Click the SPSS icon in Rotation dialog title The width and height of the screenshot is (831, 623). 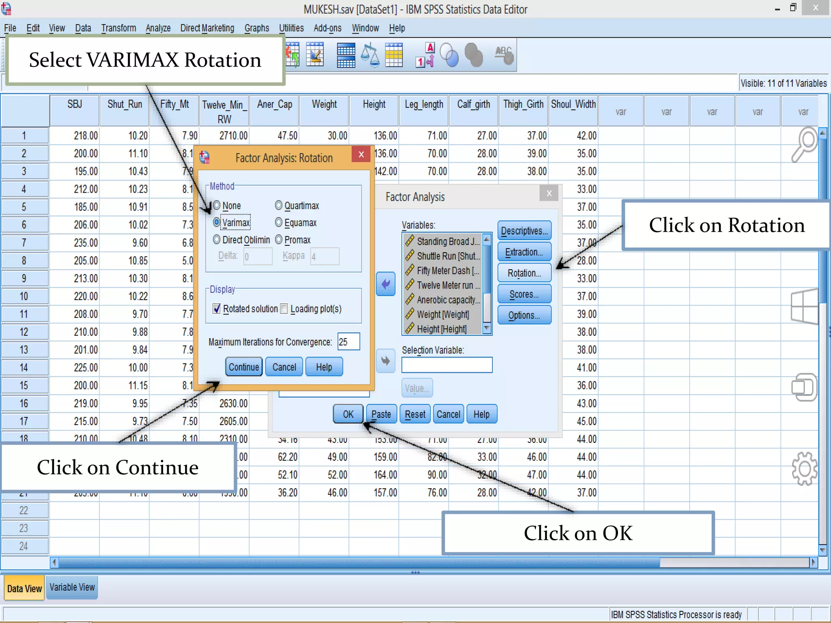(x=205, y=157)
